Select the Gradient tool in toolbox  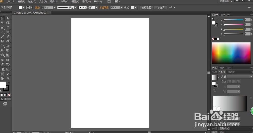click(x=8, y=60)
